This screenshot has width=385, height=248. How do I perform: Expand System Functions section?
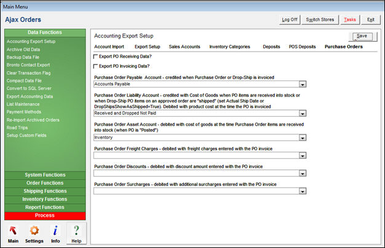pos(45,175)
